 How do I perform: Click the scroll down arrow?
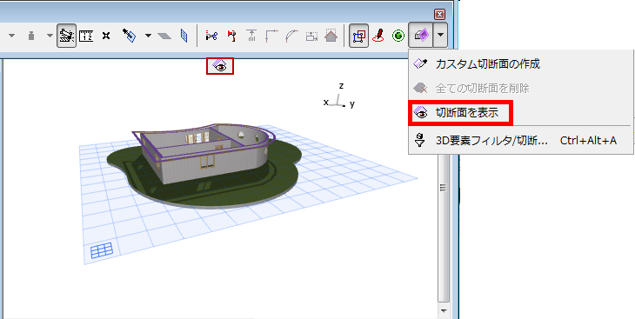(x=443, y=311)
